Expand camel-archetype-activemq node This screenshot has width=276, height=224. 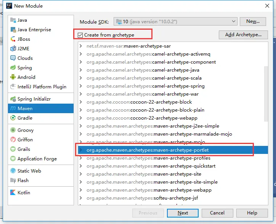tap(81, 54)
